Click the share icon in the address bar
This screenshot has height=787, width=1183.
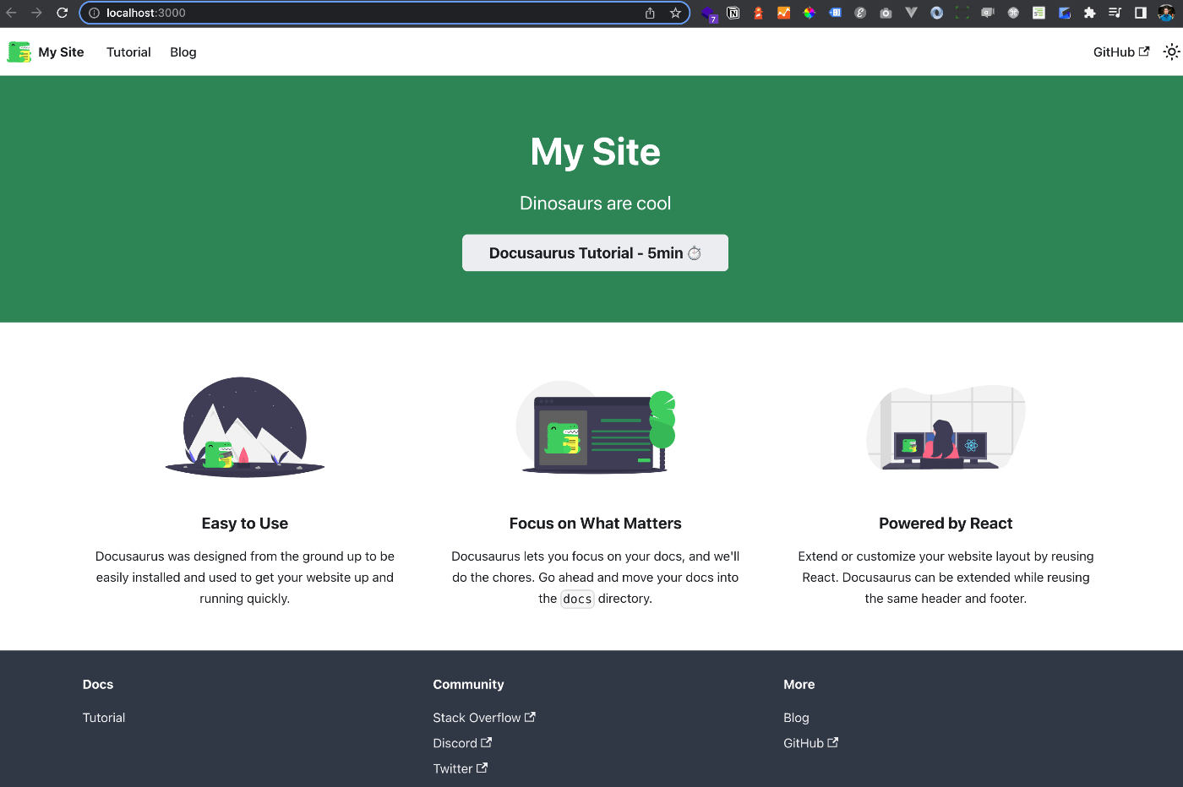coord(650,13)
